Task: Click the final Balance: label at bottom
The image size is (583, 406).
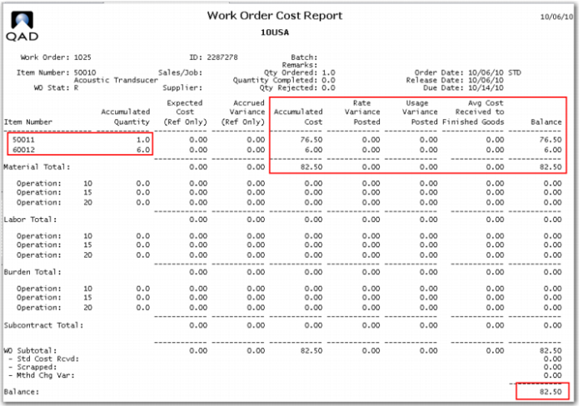Action: point(21,392)
